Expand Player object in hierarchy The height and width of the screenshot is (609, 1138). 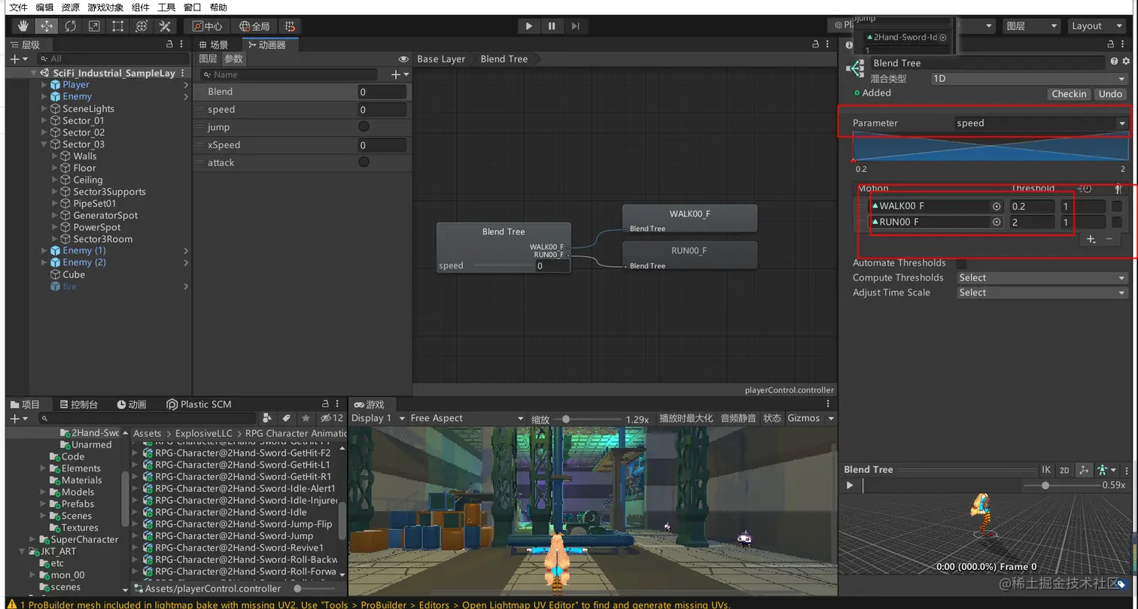click(44, 85)
